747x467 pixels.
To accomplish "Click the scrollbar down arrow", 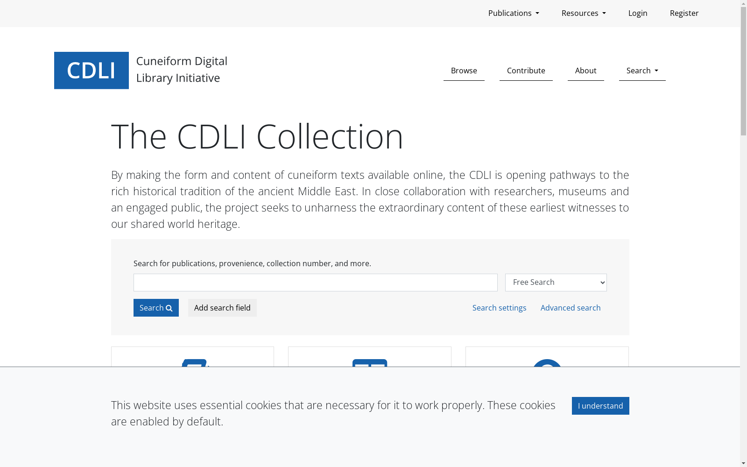I will [x=743, y=463].
